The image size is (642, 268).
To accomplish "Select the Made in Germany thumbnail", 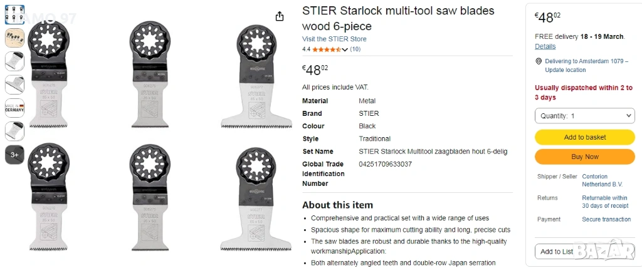I will point(14,108).
